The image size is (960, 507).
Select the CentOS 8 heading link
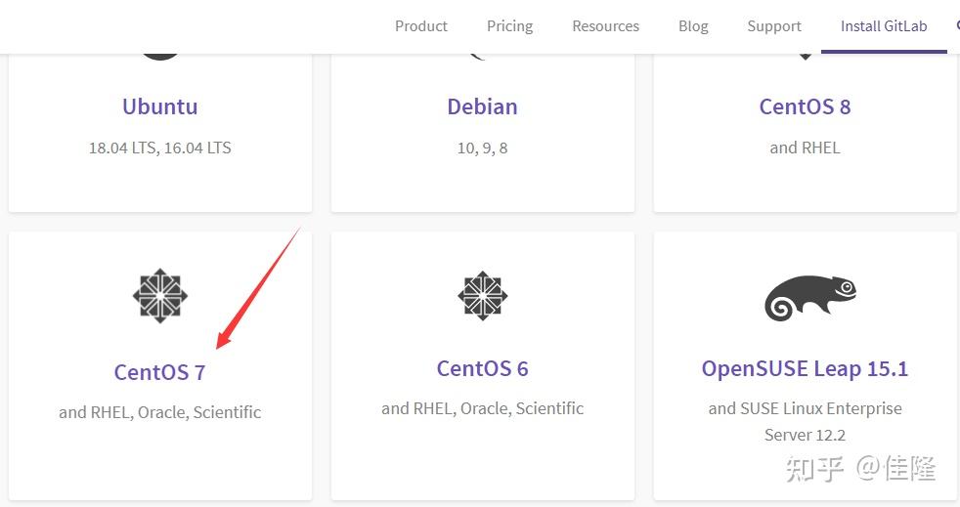805,106
